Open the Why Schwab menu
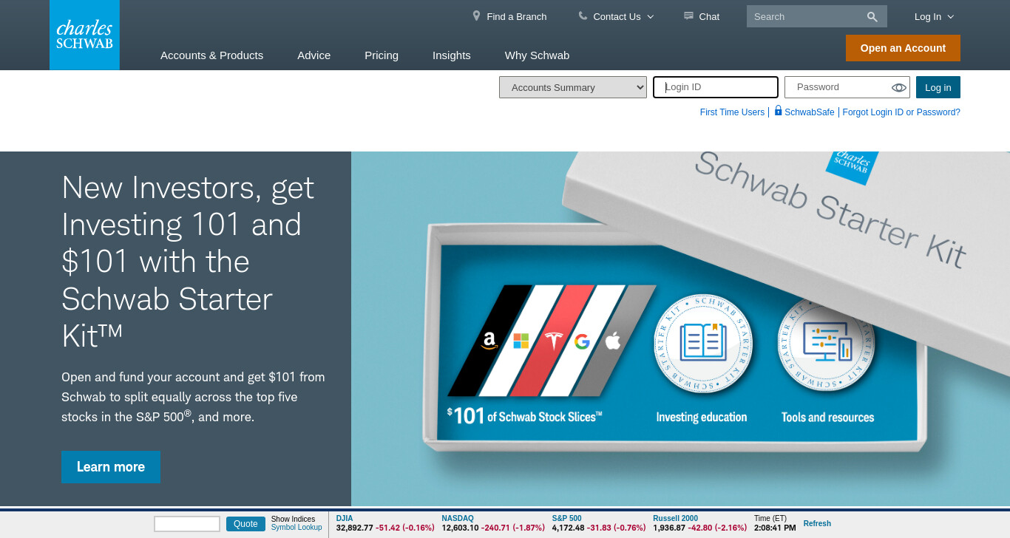1010x538 pixels. pos(537,55)
